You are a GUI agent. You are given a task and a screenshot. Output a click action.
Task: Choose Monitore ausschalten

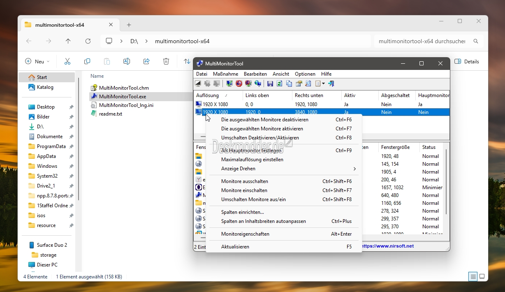coord(284,181)
